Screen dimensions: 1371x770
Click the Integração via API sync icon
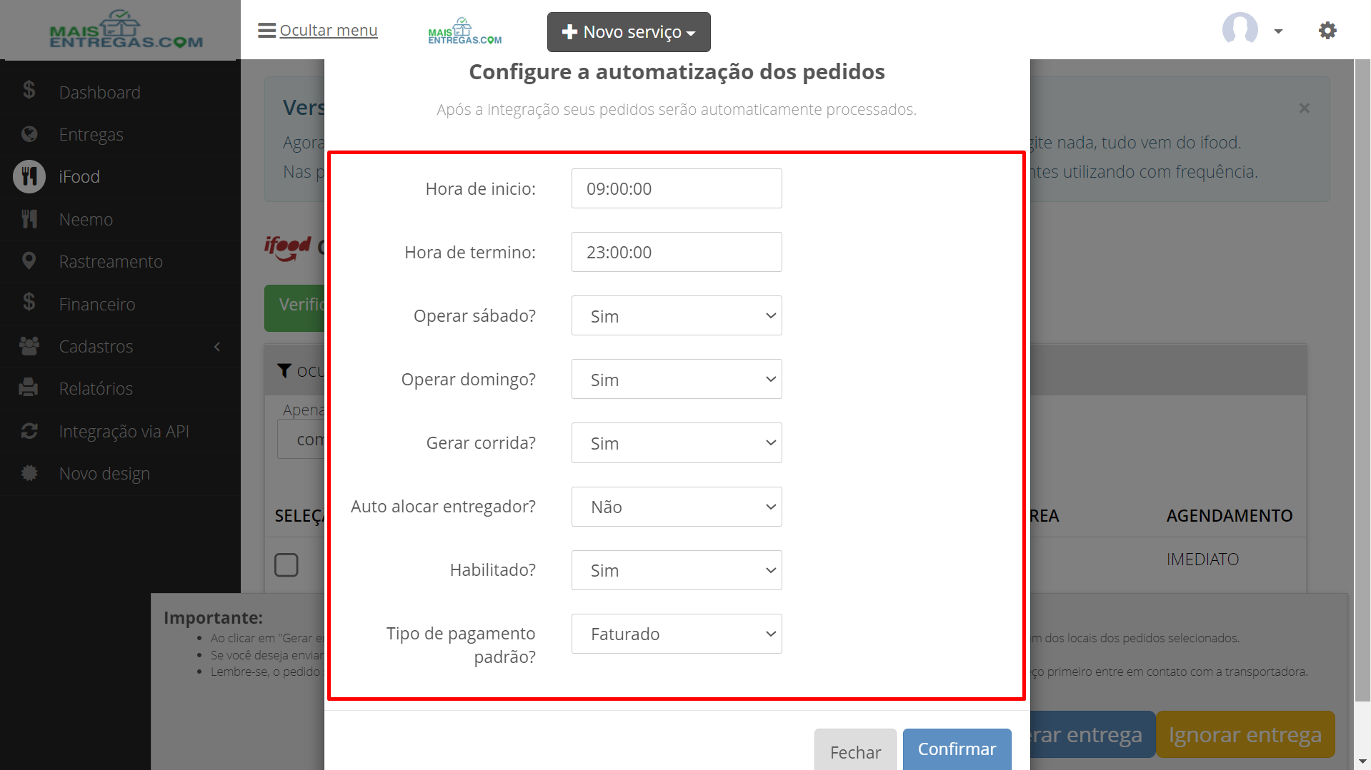coord(29,431)
